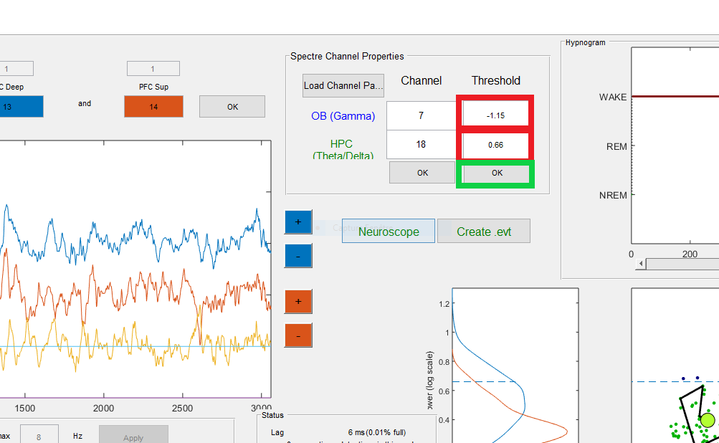Click the orange plus button to scale PFC Sup trace
Screen dimensions: 719x443
coord(297,302)
